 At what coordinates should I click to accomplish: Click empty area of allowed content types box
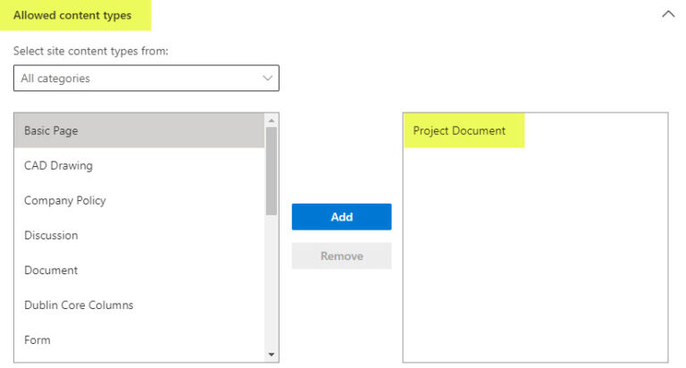coord(535,254)
